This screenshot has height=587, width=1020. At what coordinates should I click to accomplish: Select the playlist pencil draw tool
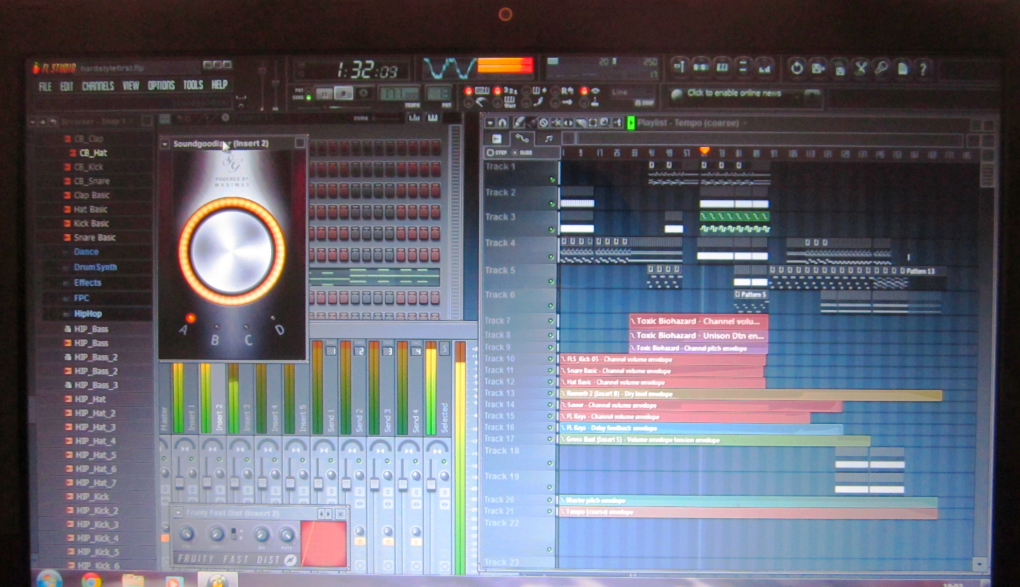[x=519, y=123]
